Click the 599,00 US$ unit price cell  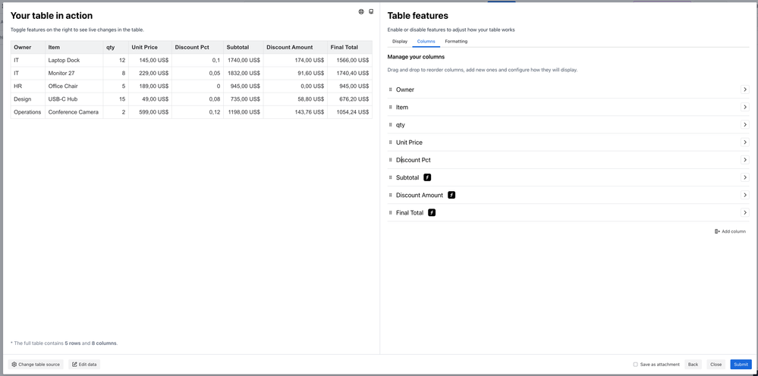pyautogui.click(x=150, y=112)
